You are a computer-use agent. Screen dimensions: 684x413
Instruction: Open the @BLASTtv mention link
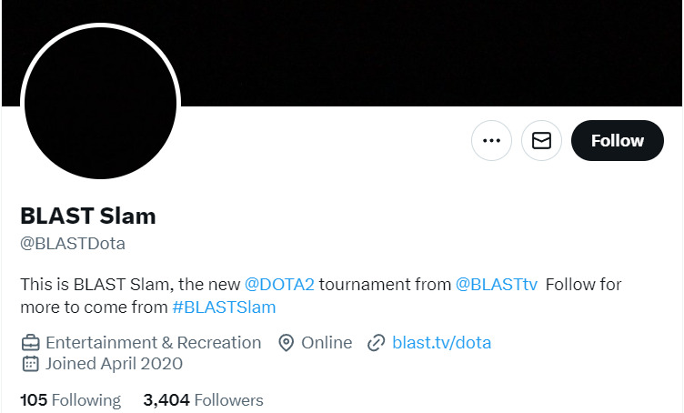[497, 285]
